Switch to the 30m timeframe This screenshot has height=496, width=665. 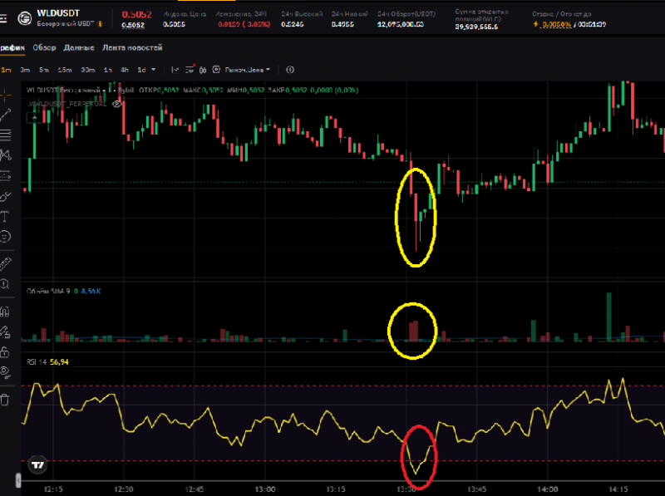(88, 70)
